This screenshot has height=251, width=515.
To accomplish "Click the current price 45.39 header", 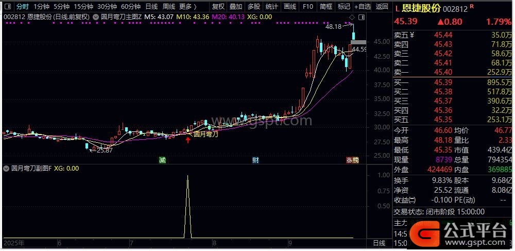I will [406, 22].
